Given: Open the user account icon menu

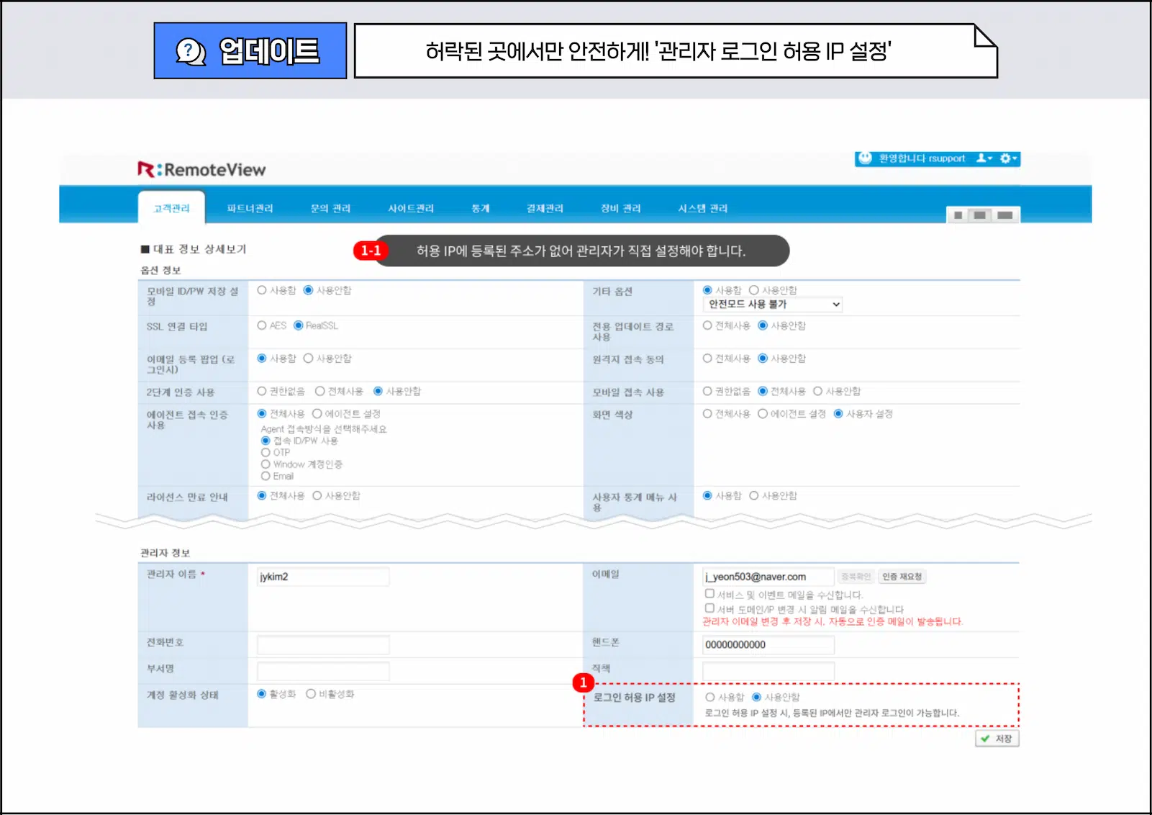Looking at the screenshot, I should pyautogui.click(x=981, y=159).
